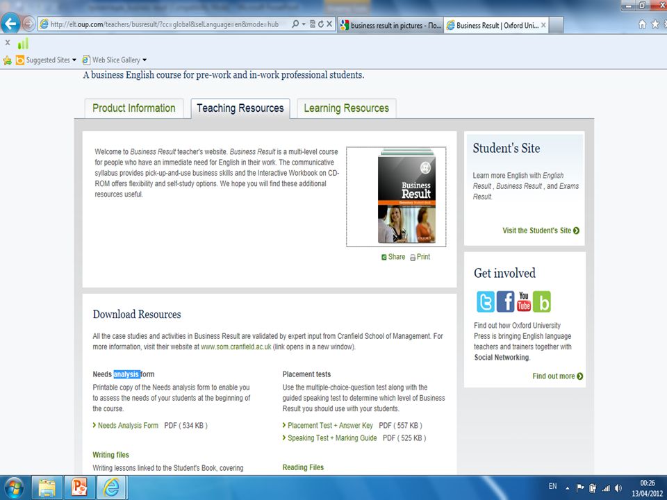Open the Facebook icon in Get involved

pyautogui.click(x=505, y=301)
